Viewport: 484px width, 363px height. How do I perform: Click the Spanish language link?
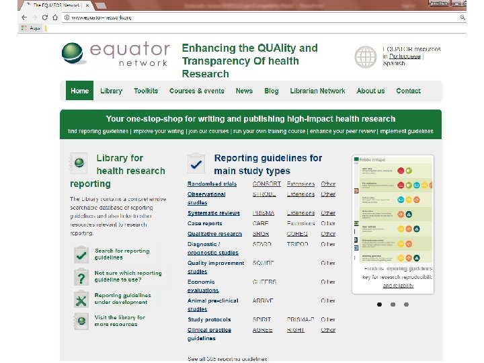393,63
